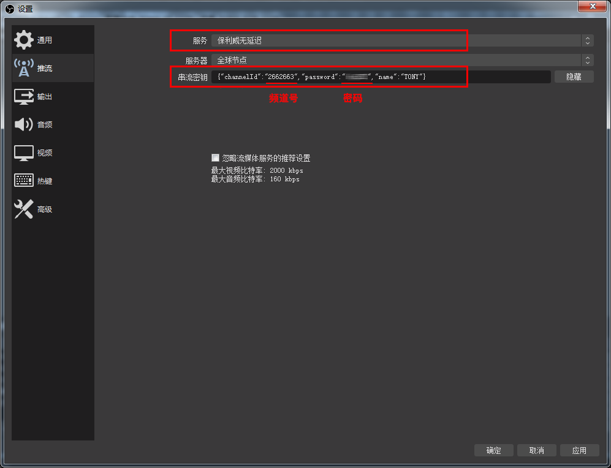Click the General (通用) gear icon
Viewport: 611px width, 468px height.
point(24,40)
